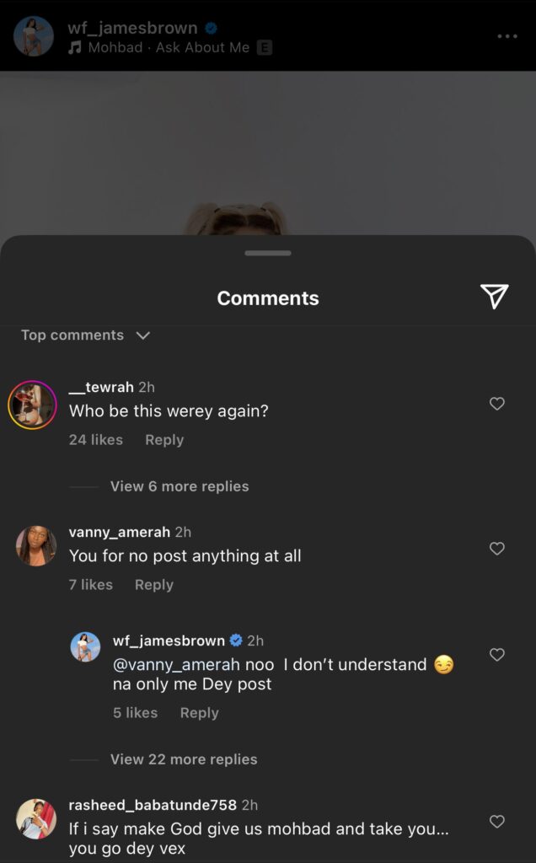Open the @vanny_amerah mention link
The width and height of the screenshot is (536, 863).
[x=176, y=665]
